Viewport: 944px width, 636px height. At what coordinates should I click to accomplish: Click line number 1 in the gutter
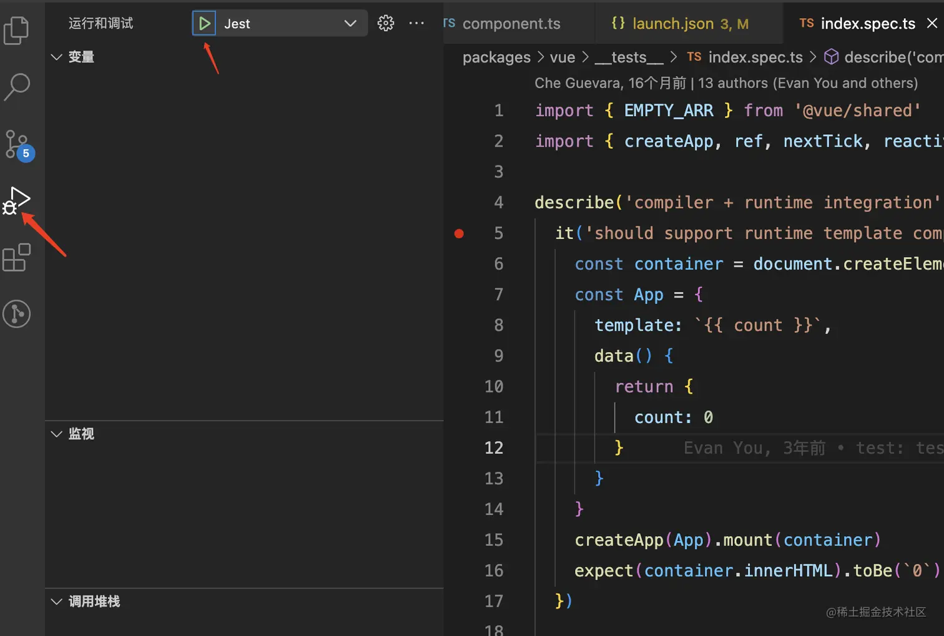498,110
